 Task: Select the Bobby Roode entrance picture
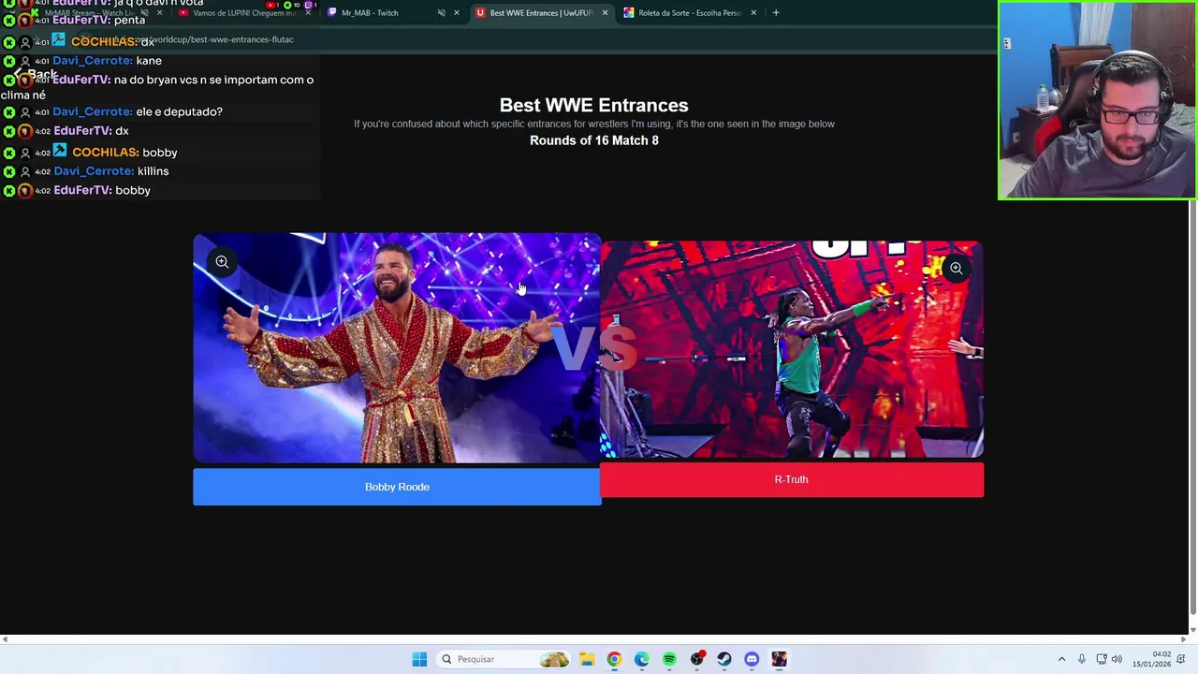tap(397, 347)
